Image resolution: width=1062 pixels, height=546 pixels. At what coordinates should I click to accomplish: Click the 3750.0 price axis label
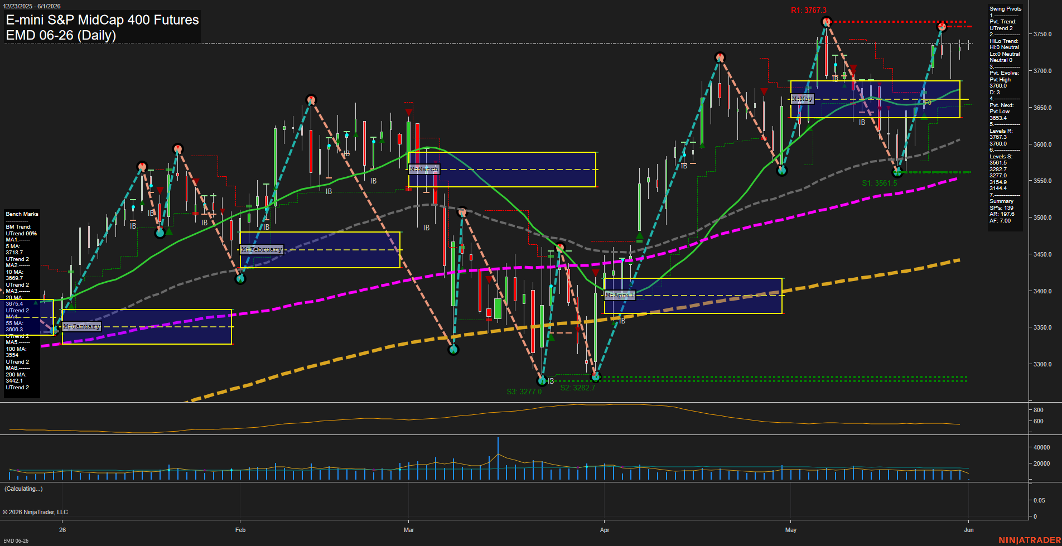point(1042,35)
